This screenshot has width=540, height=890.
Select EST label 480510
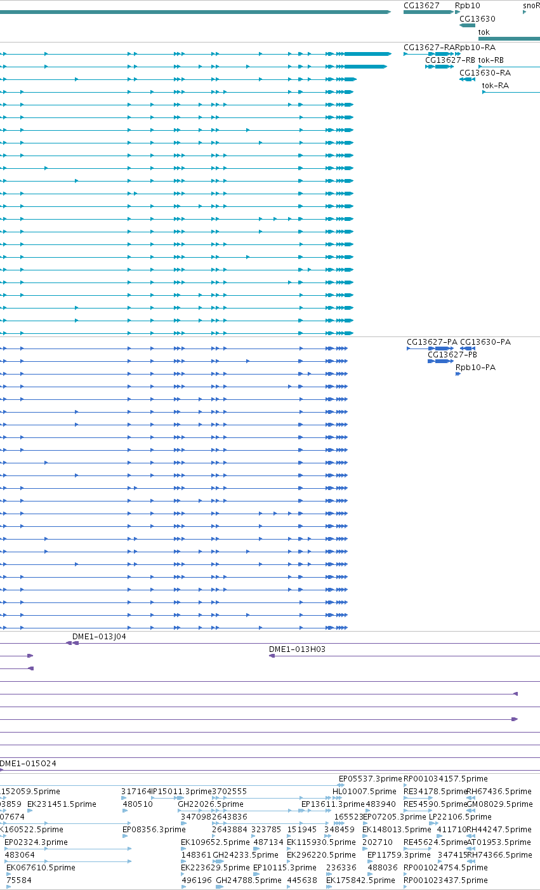pos(138,804)
